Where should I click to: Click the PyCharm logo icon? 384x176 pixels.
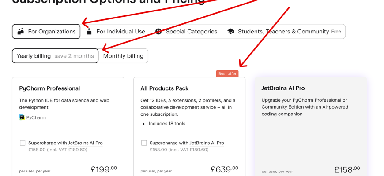point(22,117)
